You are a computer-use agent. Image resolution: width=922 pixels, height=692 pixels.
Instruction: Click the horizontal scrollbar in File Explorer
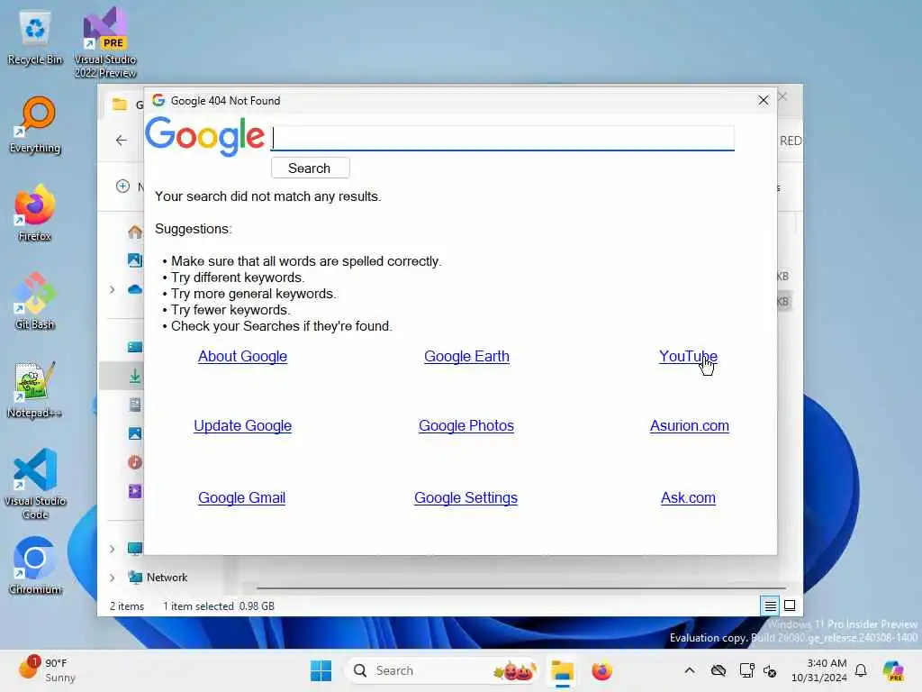(521, 587)
